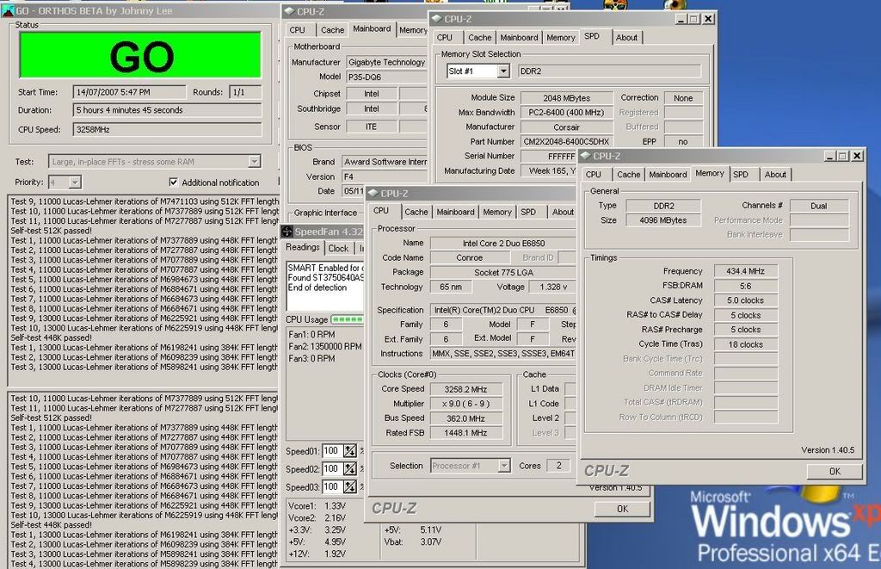Click 'Self-test 512K passed!' in the lower log pane
This screenshot has height=569, width=881.
pyautogui.click(x=51, y=417)
